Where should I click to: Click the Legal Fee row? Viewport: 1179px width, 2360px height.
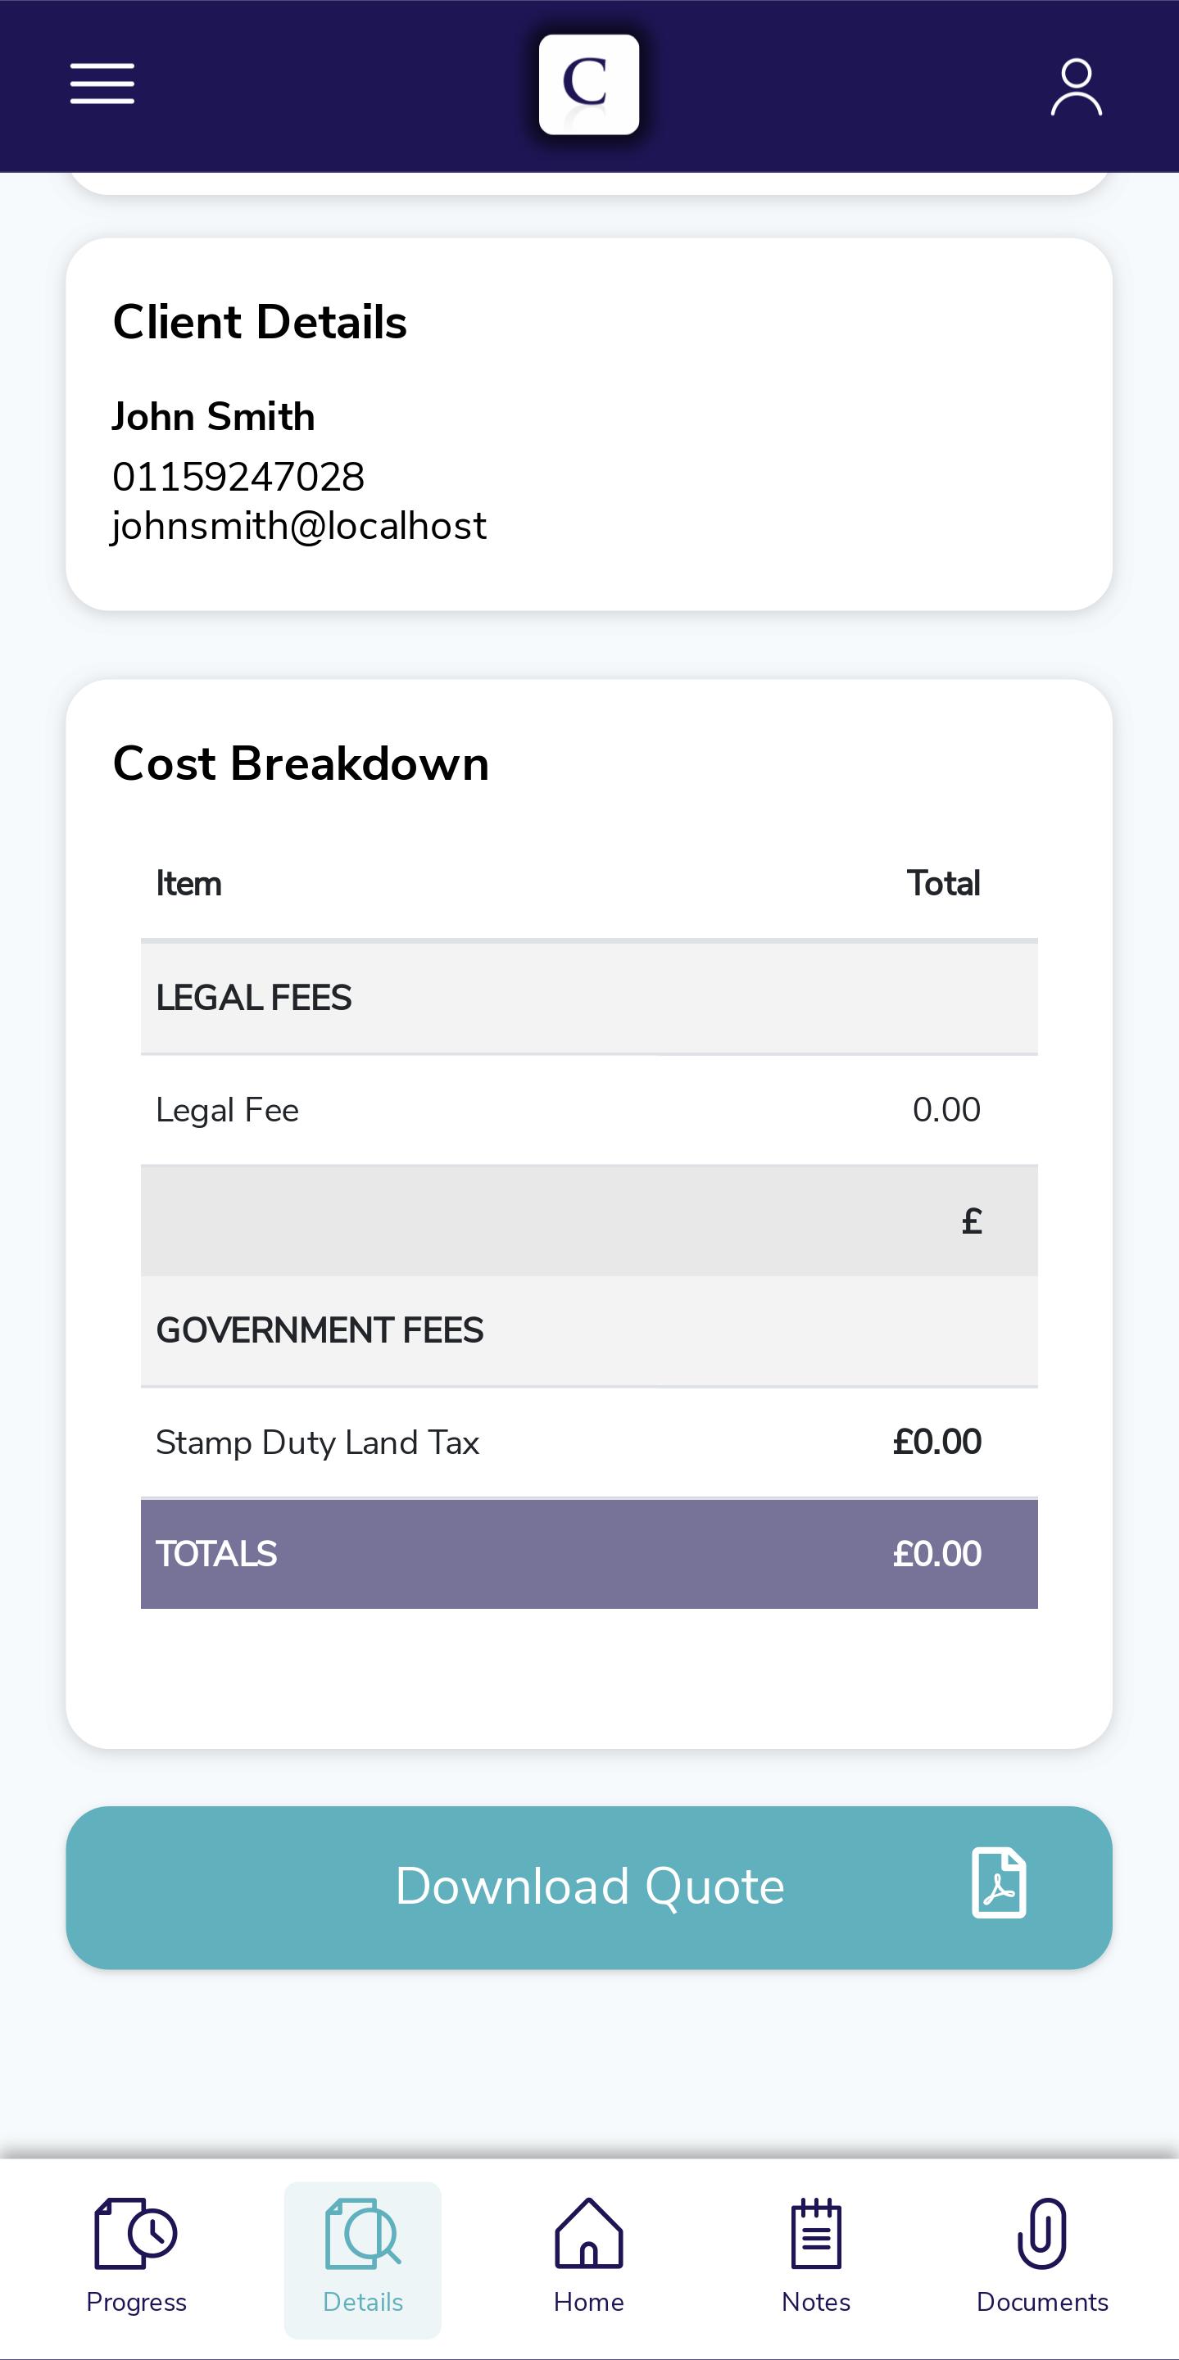click(589, 1109)
